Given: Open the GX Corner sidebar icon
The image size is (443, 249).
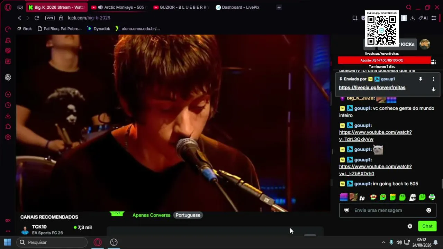Looking at the screenshot, I should click(8, 220).
